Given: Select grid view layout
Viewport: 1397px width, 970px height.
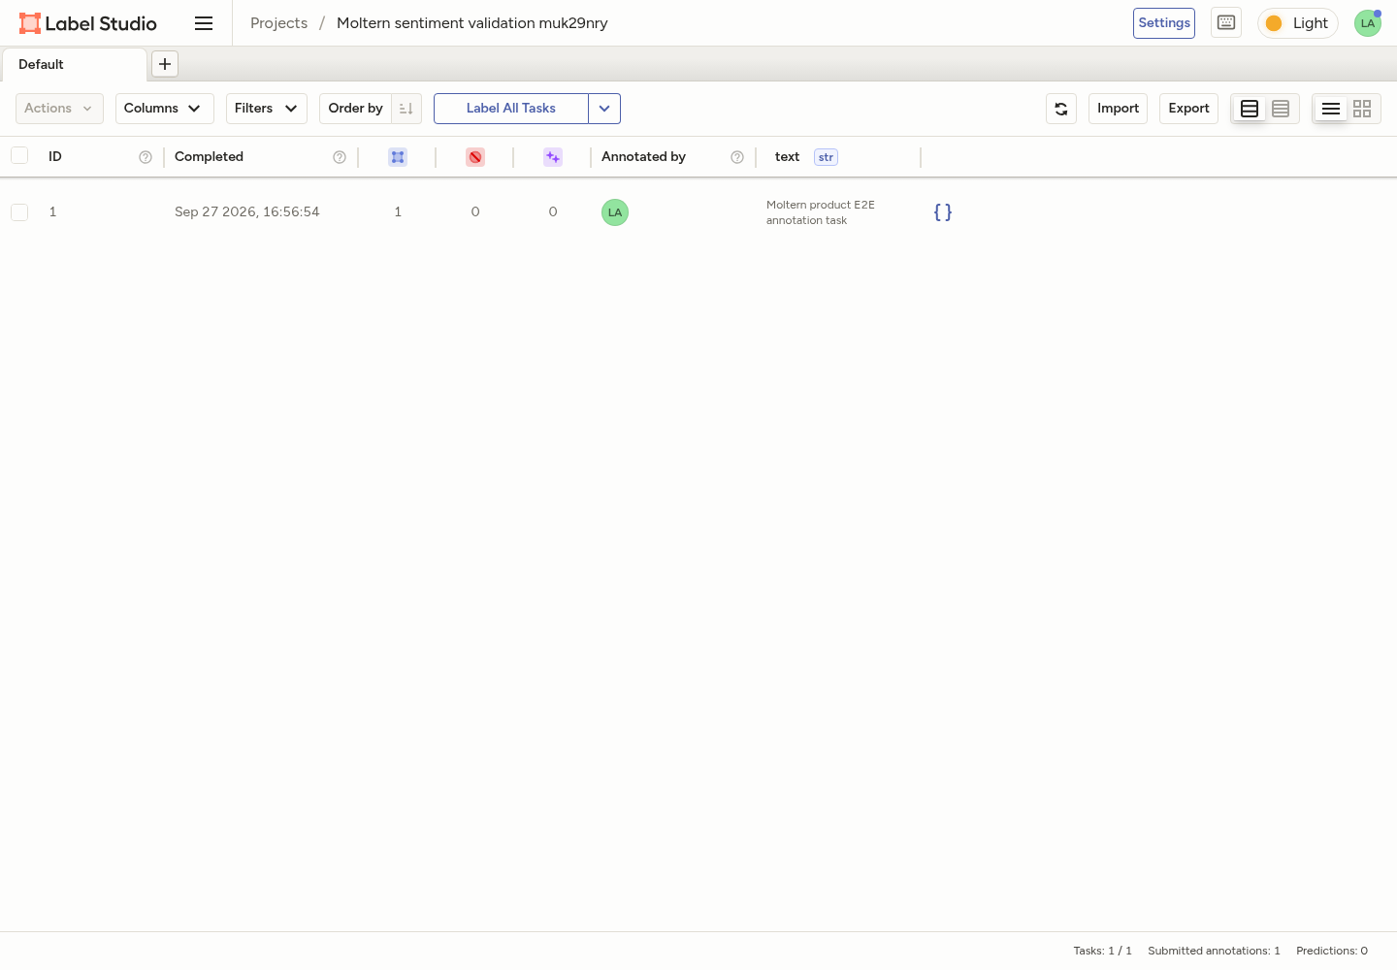Looking at the screenshot, I should point(1362,109).
